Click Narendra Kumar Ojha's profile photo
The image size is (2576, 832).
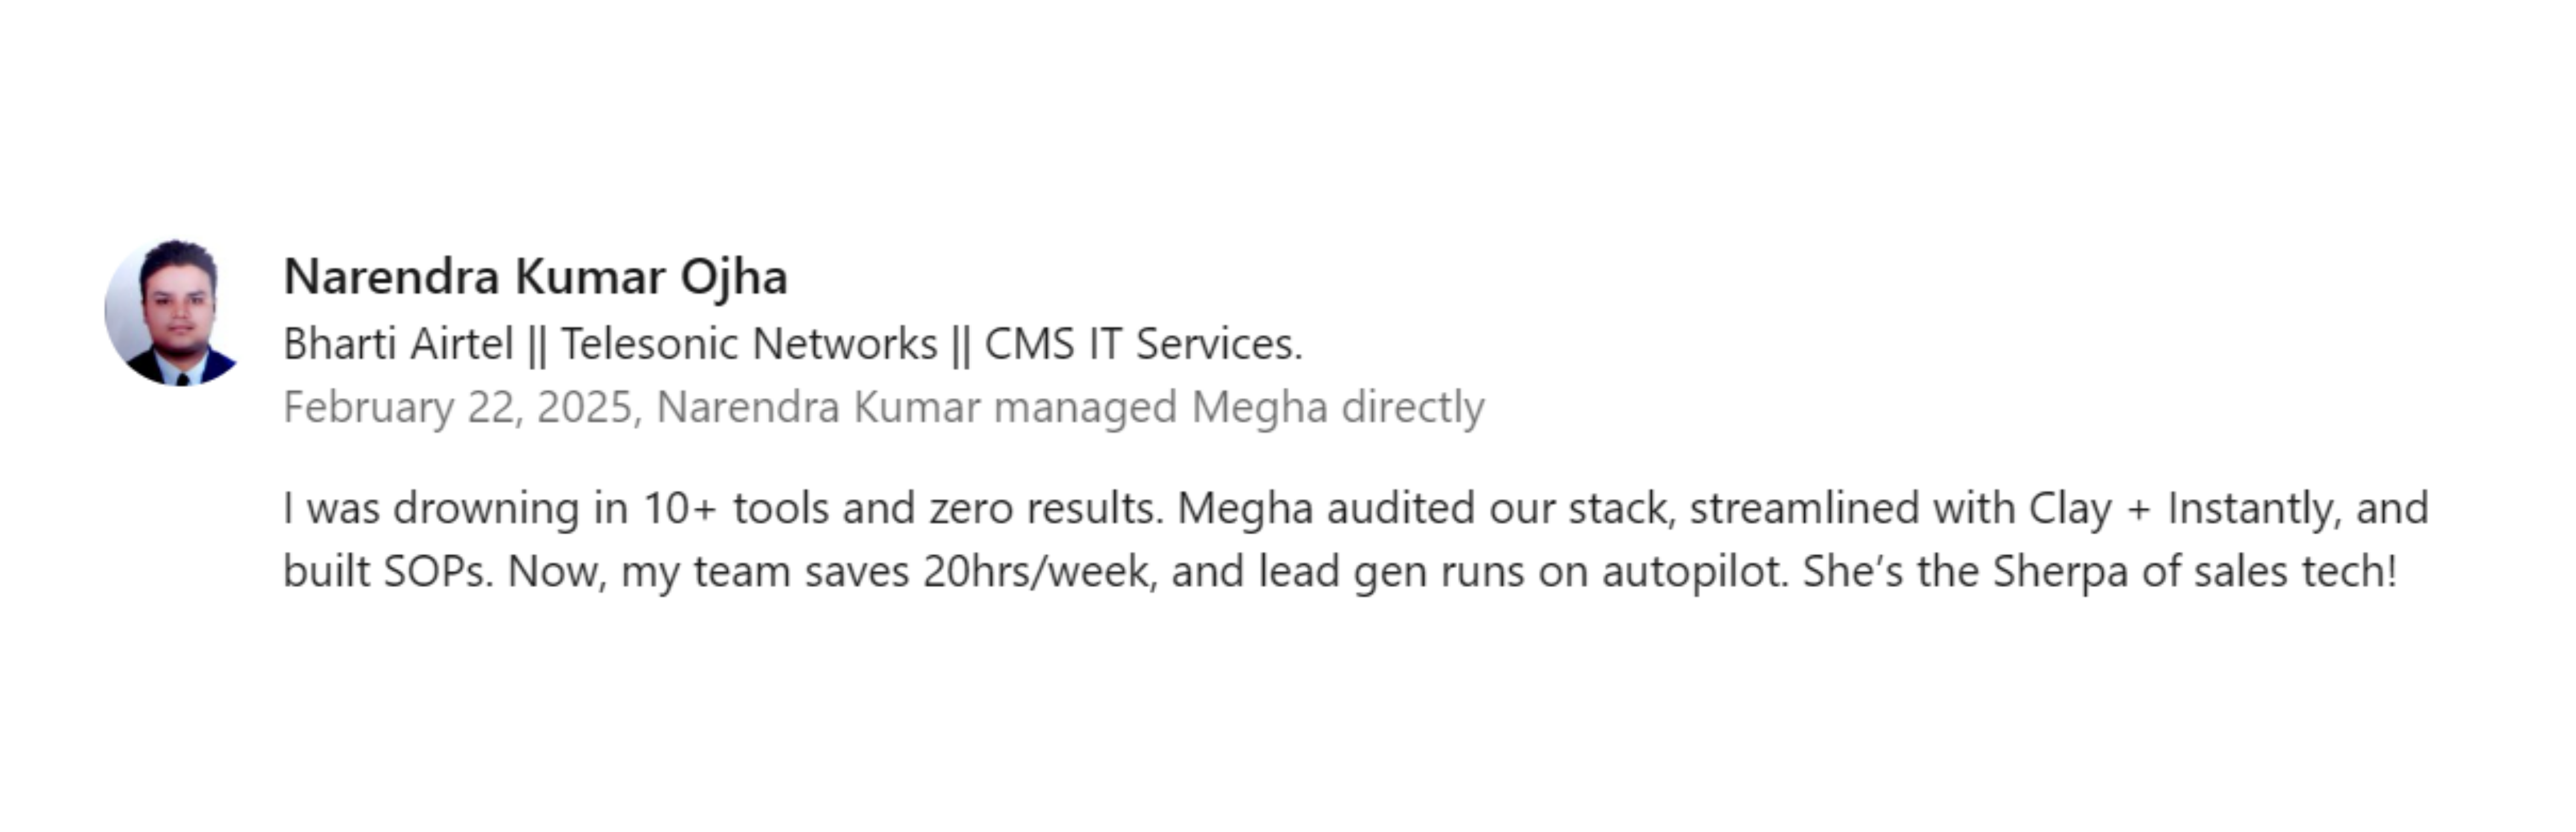[x=176, y=312]
